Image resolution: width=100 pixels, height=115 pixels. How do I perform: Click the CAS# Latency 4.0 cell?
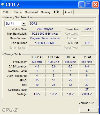tap(37, 66)
